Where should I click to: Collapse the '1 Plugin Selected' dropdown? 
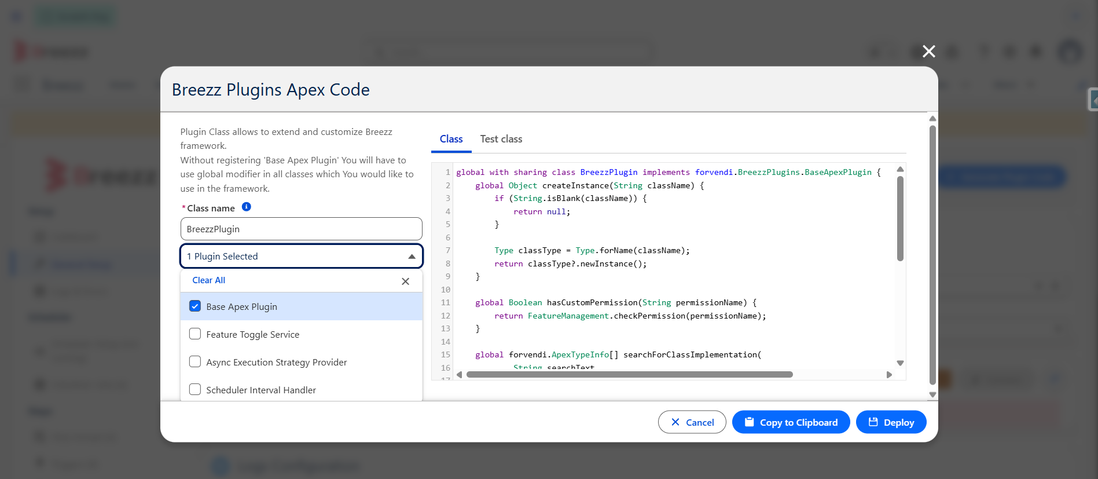point(301,256)
